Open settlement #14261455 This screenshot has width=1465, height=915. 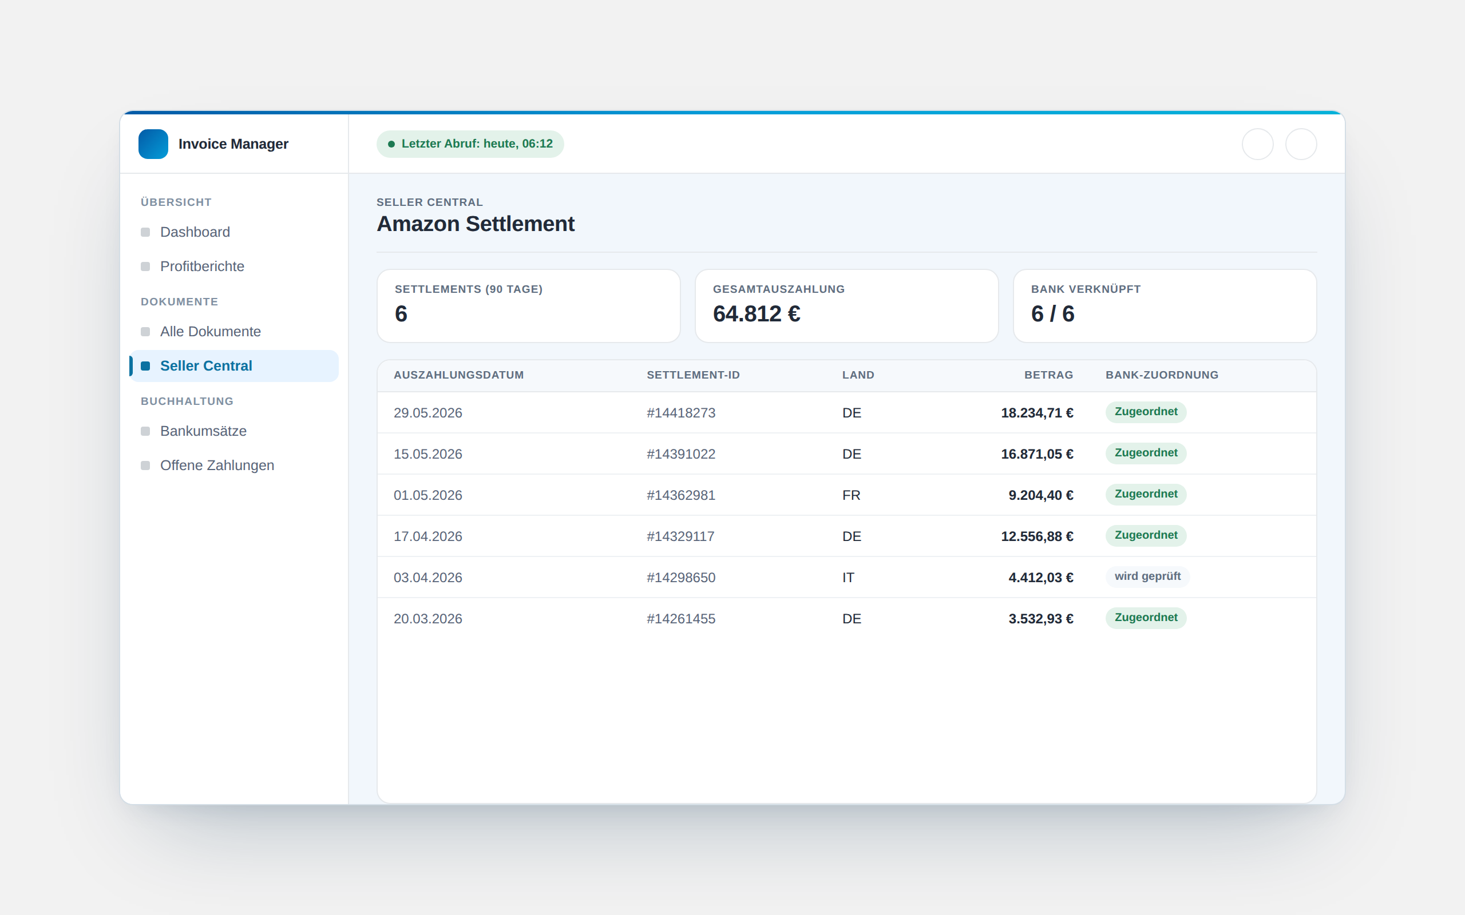pos(681,618)
